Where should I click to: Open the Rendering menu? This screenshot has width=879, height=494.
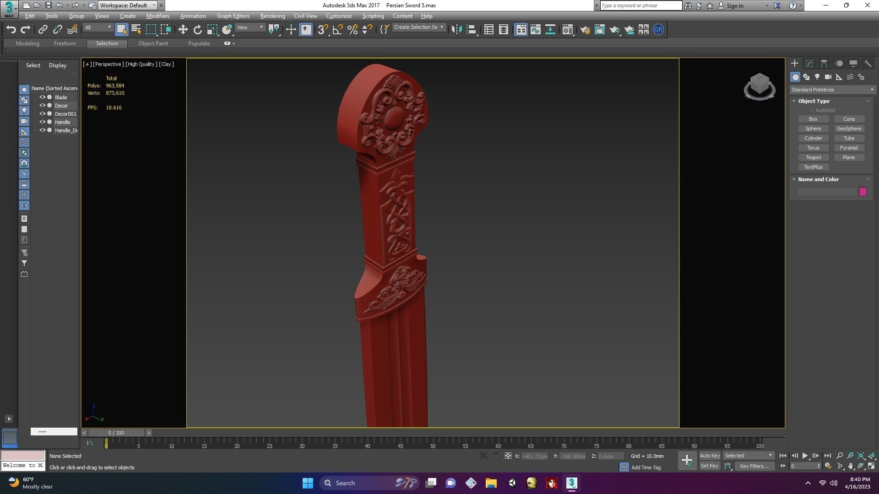(x=272, y=16)
